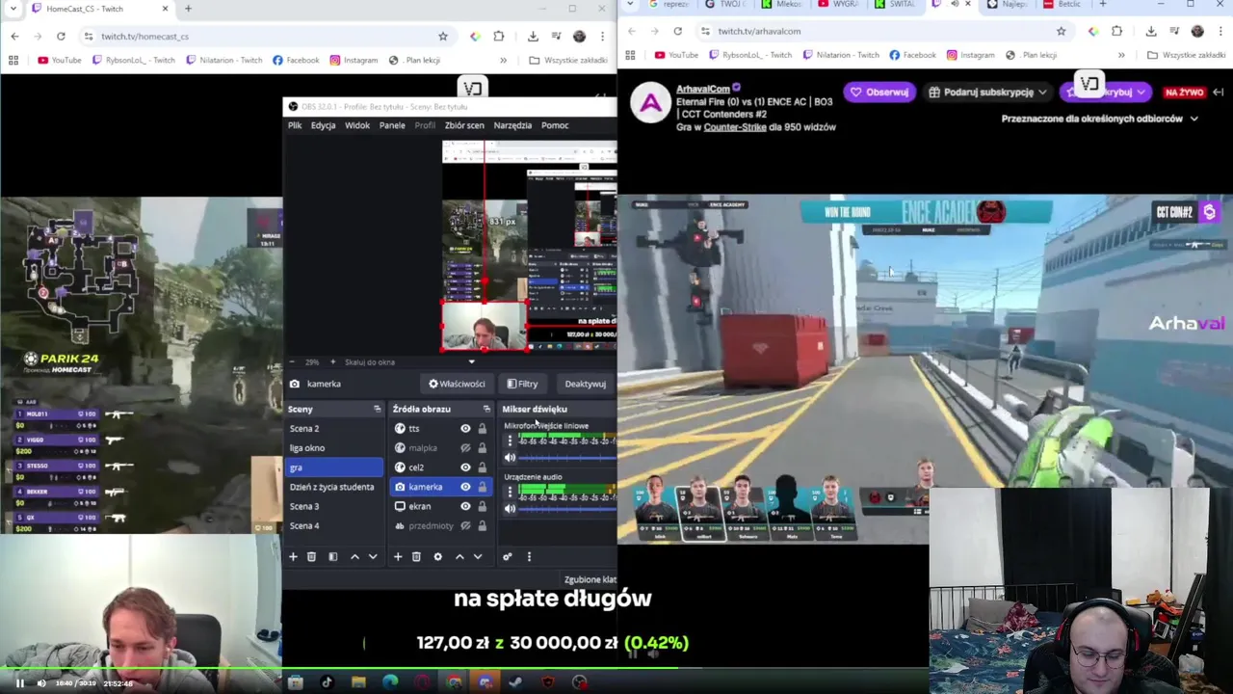
Task: Launch Steam from the taskbar
Action: click(x=516, y=682)
